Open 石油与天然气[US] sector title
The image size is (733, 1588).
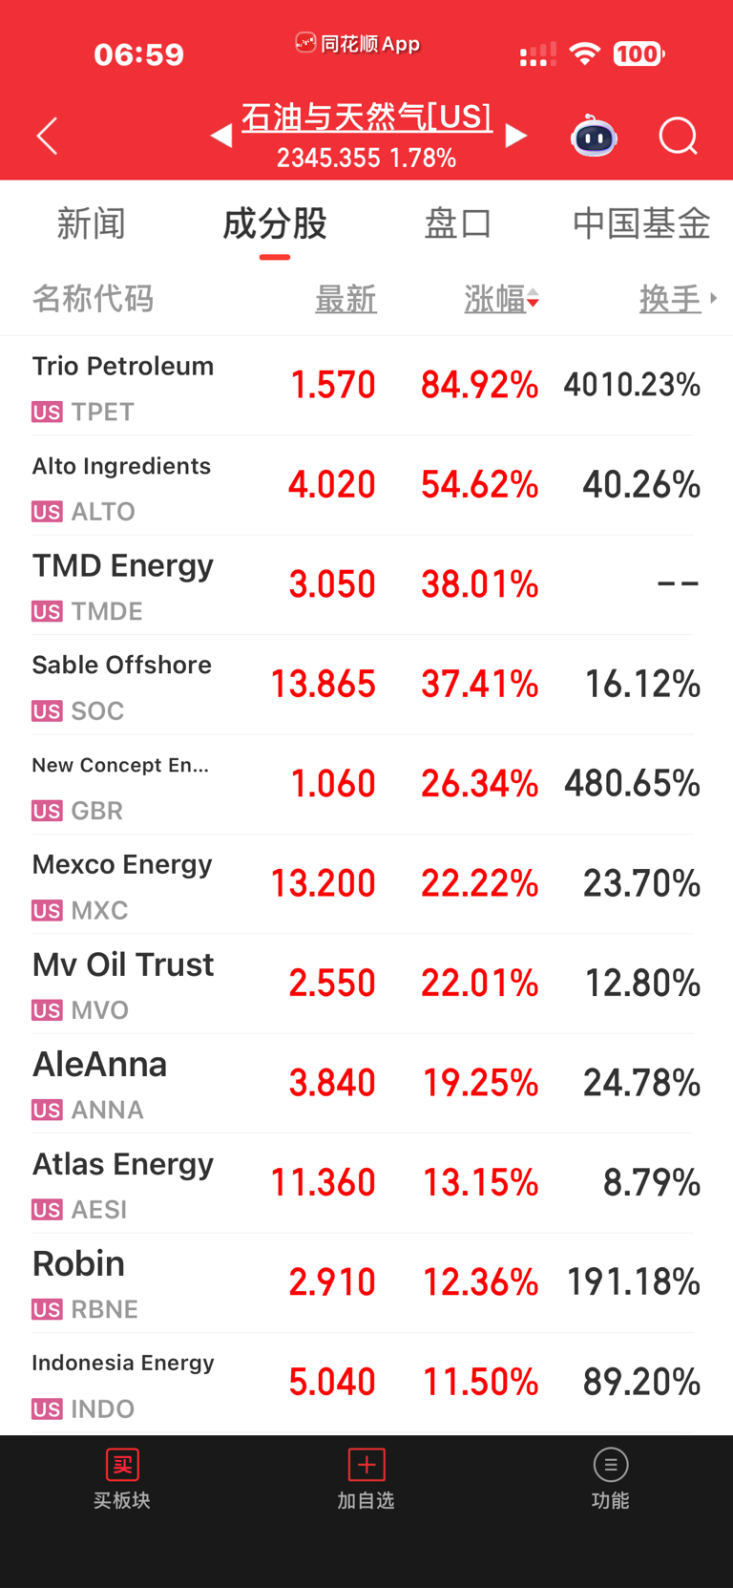[366, 117]
